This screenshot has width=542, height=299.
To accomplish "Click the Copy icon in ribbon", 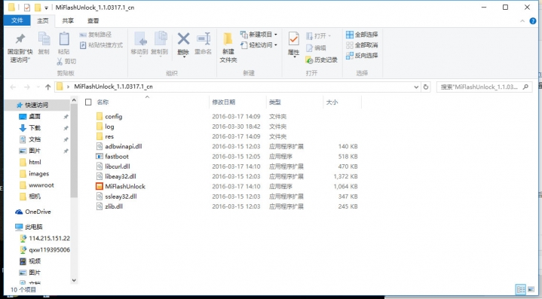I will [44, 38].
